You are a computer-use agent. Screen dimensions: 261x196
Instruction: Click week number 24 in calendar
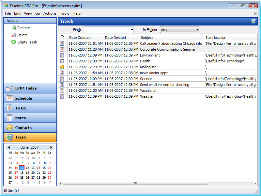coord(10,168)
